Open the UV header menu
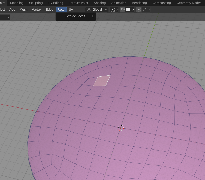The width and height of the screenshot is (205, 180). click(71, 10)
